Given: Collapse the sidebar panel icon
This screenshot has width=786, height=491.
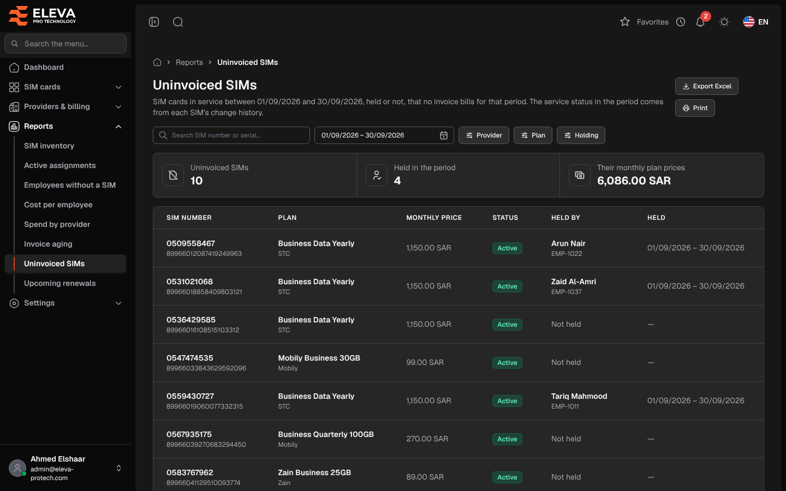Looking at the screenshot, I should [154, 22].
